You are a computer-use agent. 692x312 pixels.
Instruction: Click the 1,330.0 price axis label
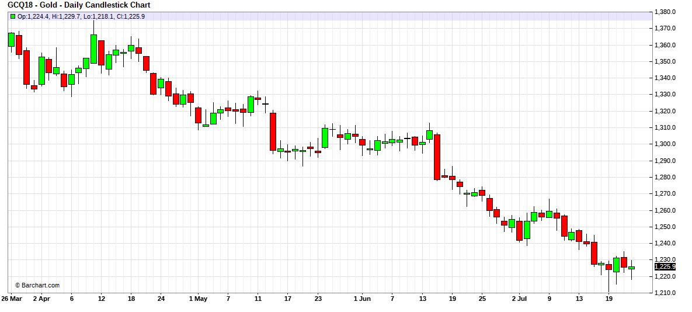pyautogui.click(x=666, y=95)
